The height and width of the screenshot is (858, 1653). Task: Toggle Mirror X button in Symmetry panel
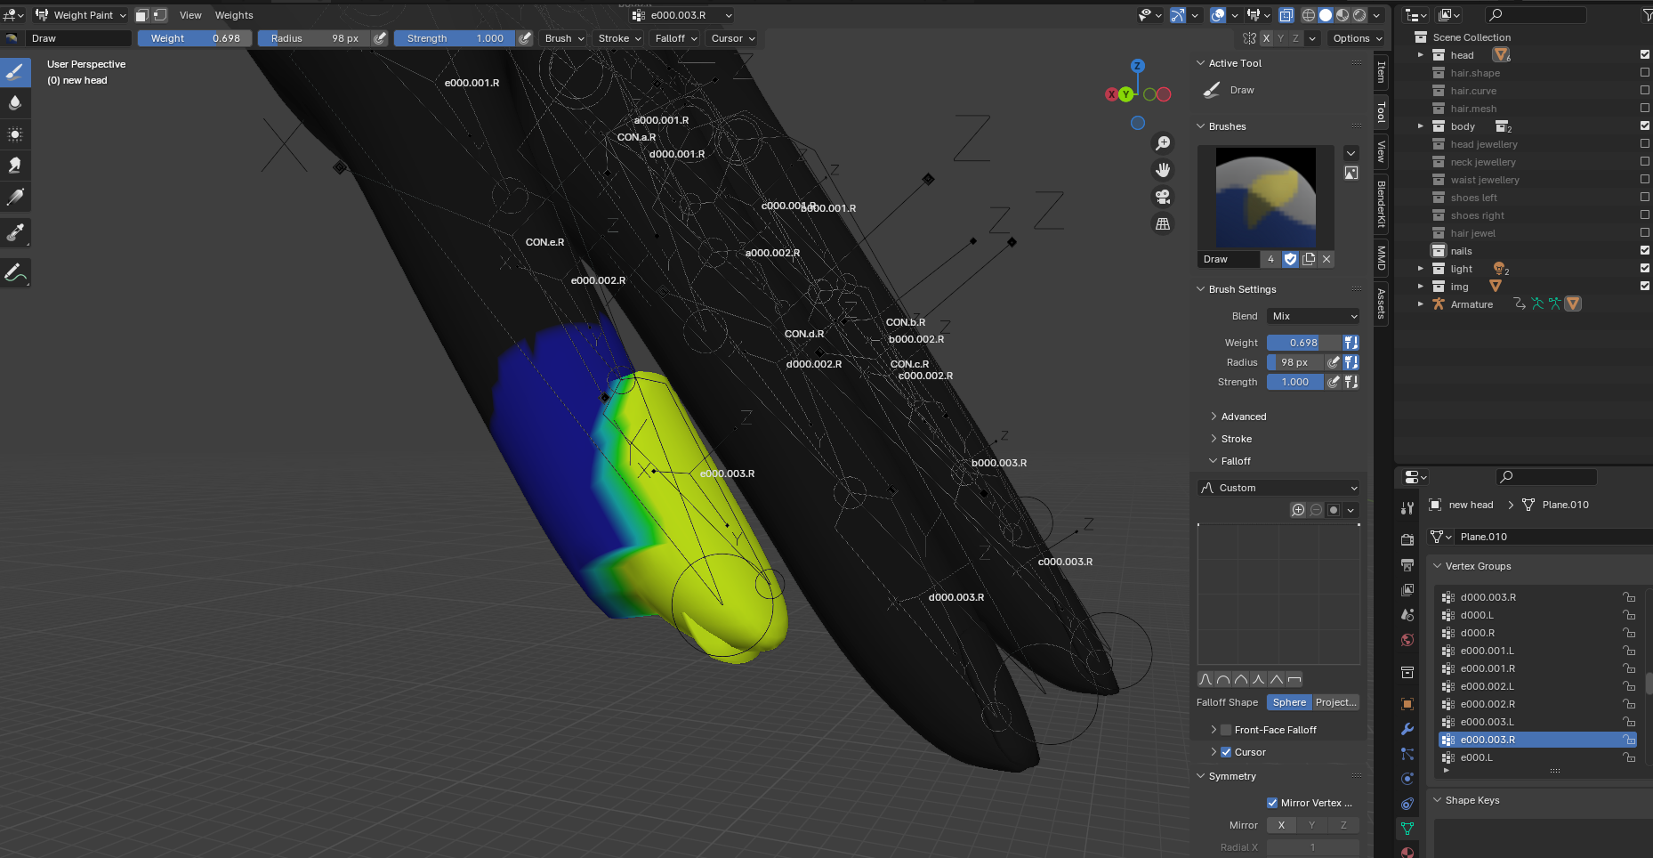click(x=1281, y=825)
